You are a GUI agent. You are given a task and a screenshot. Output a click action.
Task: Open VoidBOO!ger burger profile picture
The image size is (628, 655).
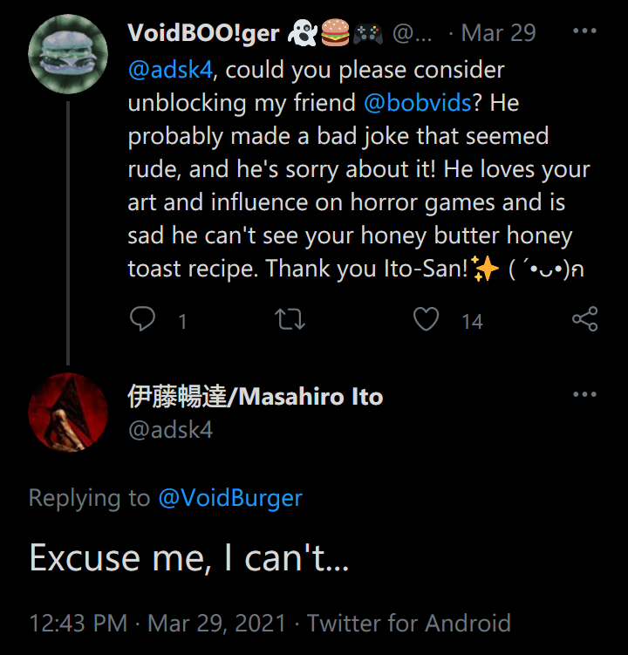point(68,54)
